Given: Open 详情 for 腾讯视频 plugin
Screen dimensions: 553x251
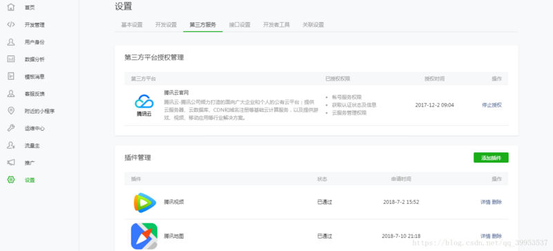Looking at the screenshot, I should (485, 202).
